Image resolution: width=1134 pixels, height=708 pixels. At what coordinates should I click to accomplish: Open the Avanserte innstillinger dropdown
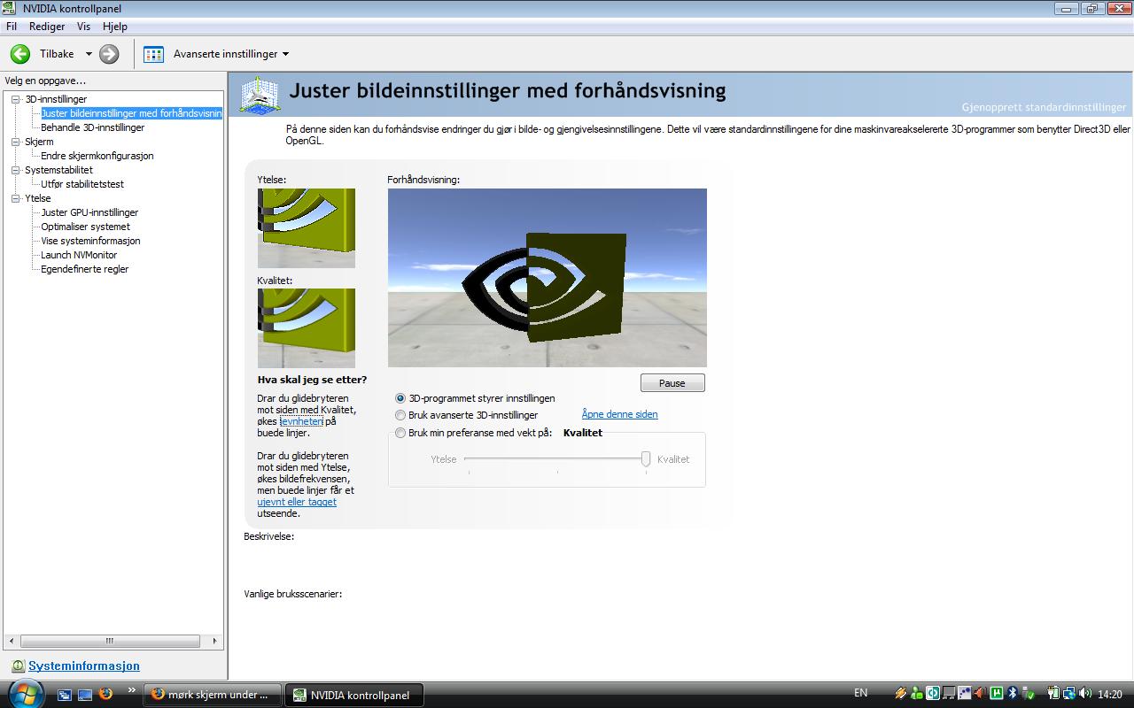(285, 54)
